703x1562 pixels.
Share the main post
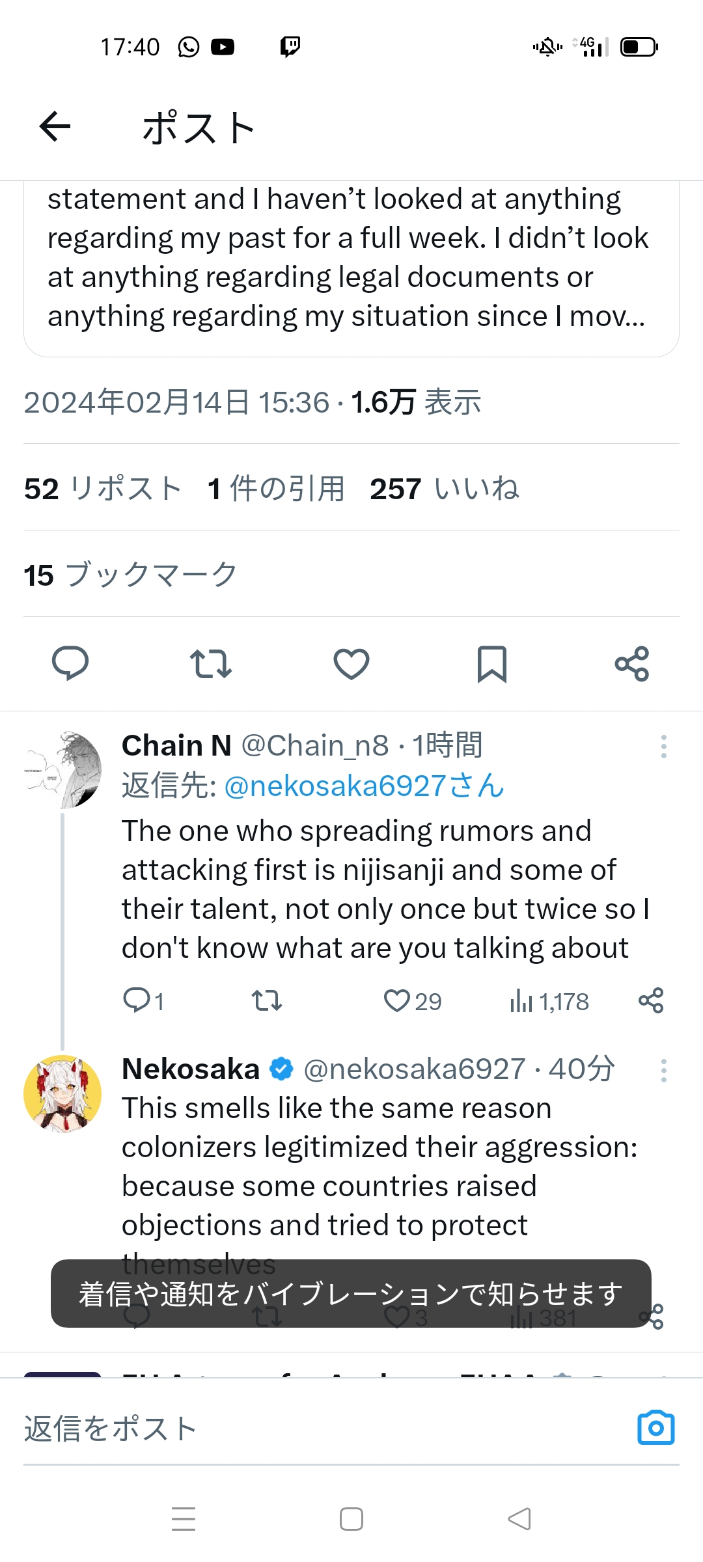[632, 664]
